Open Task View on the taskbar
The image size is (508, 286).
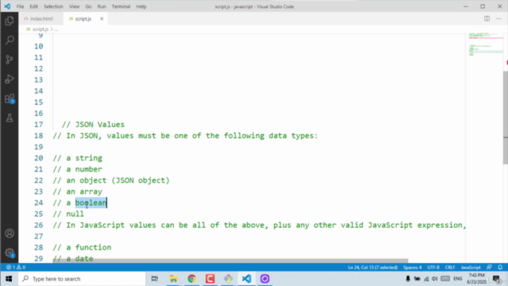[155, 279]
